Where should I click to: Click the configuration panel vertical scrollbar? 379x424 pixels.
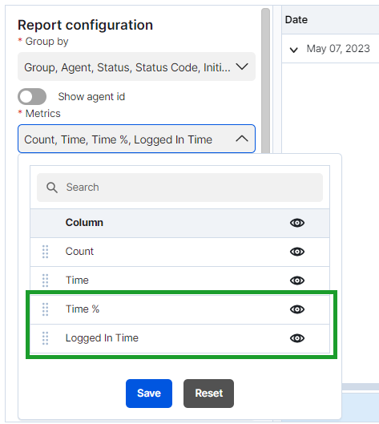click(265, 81)
